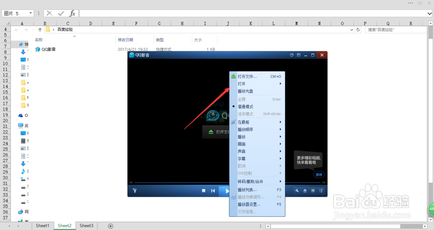434x230 pixels.
Task: Switch to the Sheet1 tab
Action: (43, 226)
